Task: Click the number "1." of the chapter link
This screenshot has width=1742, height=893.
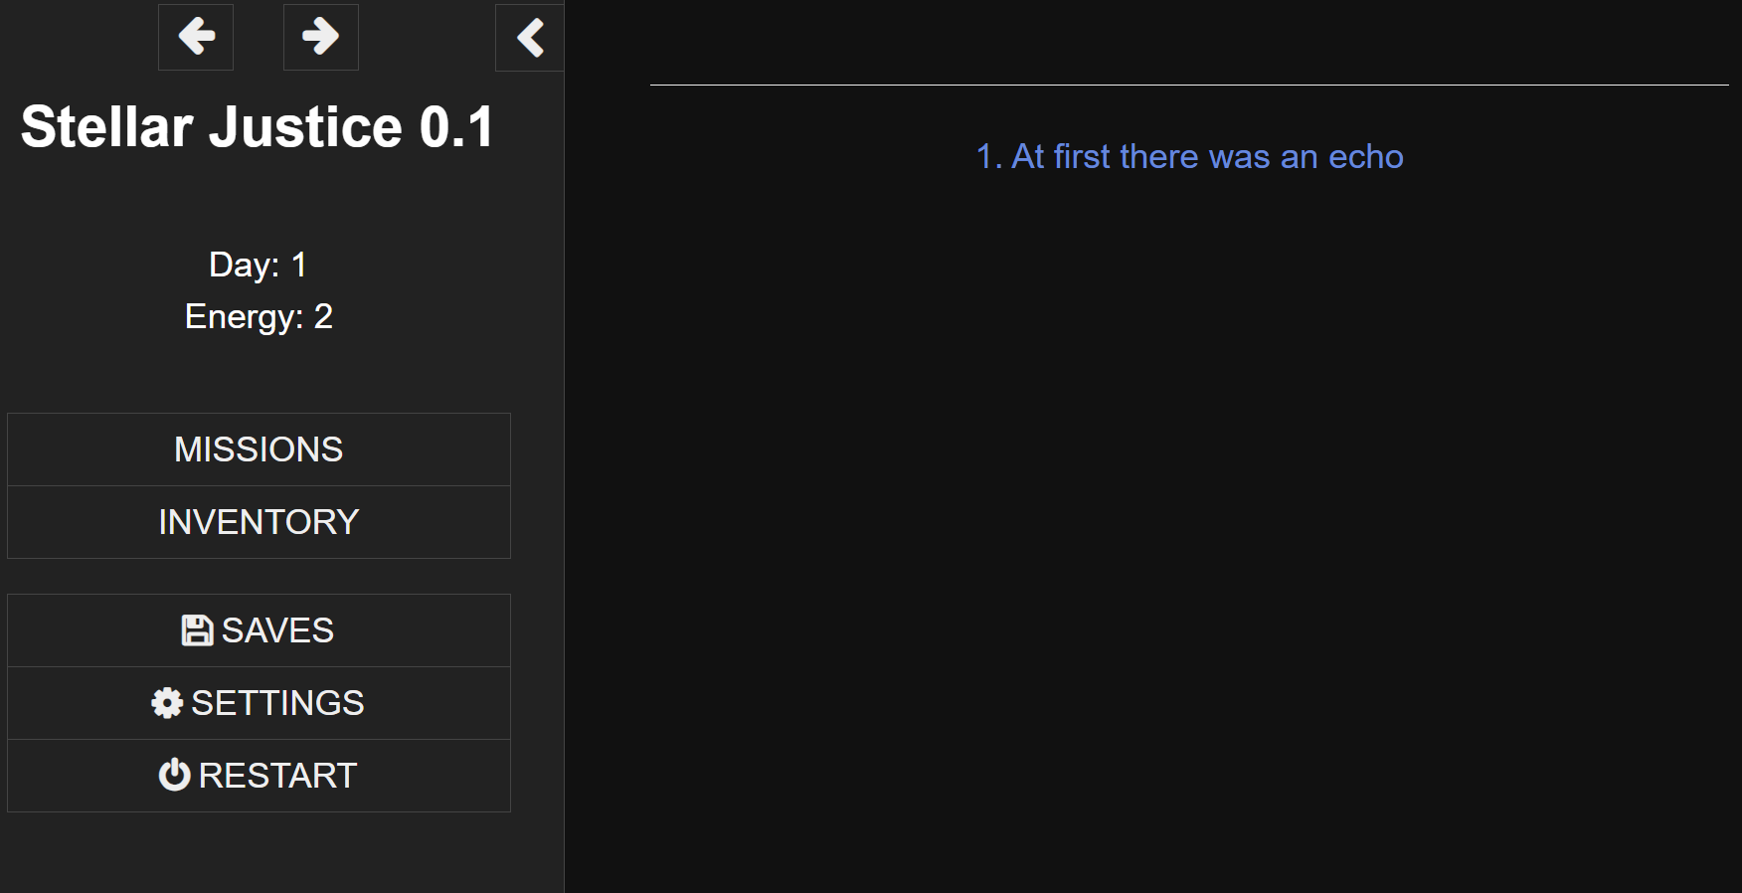Action: click(x=989, y=157)
